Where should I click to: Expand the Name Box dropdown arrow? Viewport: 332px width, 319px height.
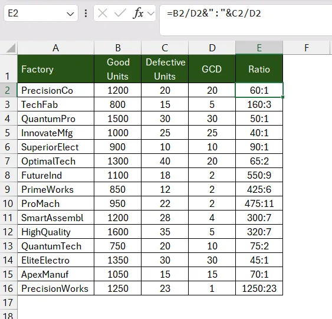70,14
